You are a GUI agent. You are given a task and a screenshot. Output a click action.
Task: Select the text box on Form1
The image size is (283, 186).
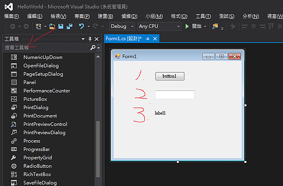(175, 94)
